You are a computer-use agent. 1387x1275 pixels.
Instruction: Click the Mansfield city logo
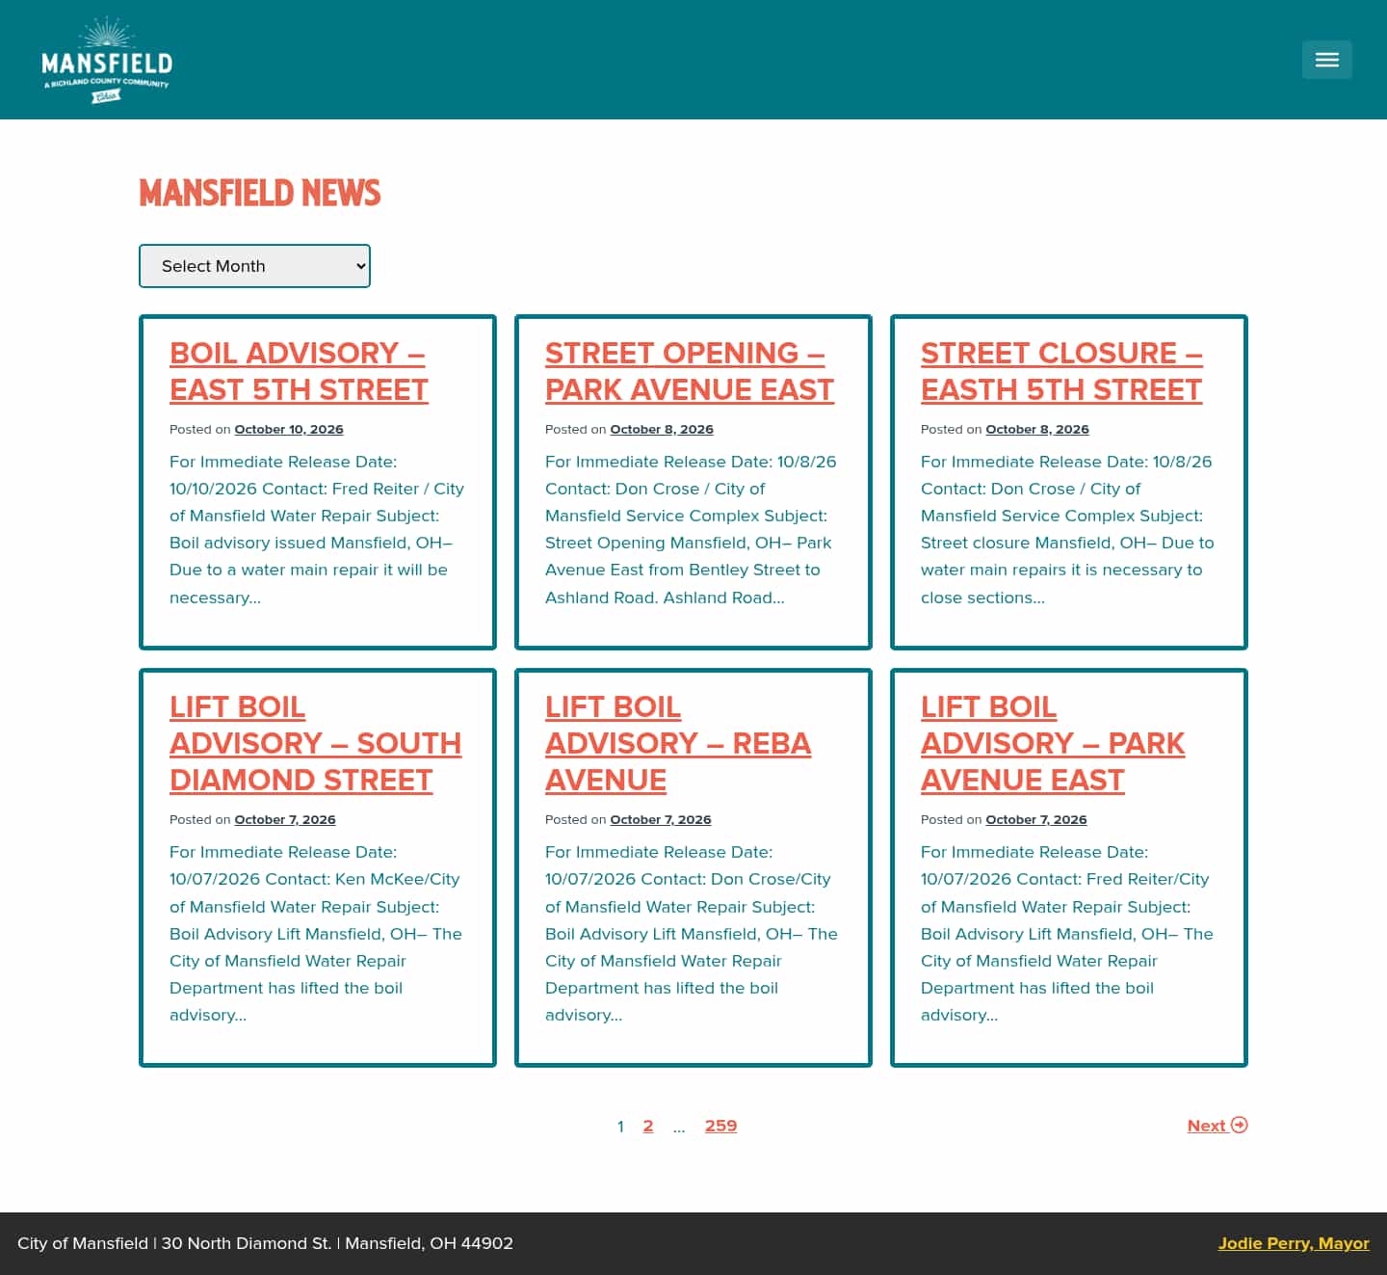pyautogui.click(x=107, y=60)
